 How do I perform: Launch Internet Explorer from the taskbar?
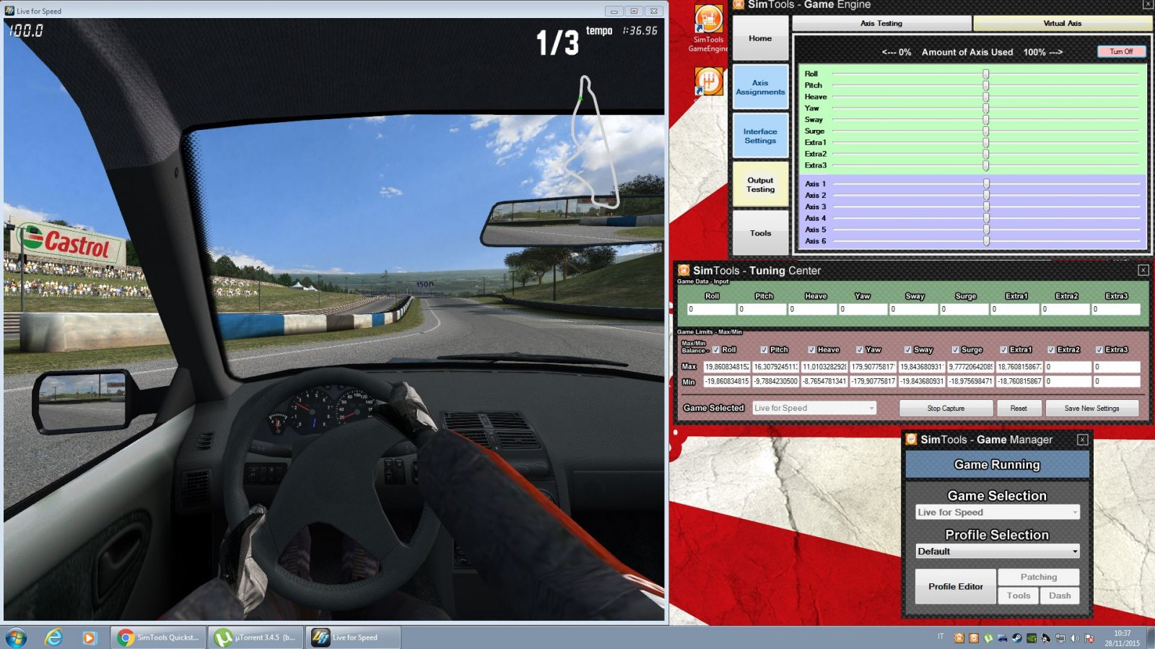[53, 637]
